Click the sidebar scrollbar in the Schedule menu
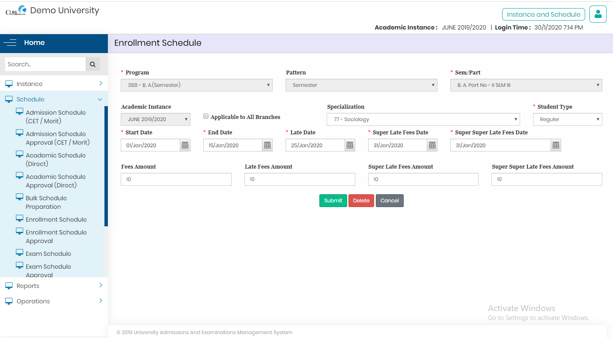 point(106,166)
